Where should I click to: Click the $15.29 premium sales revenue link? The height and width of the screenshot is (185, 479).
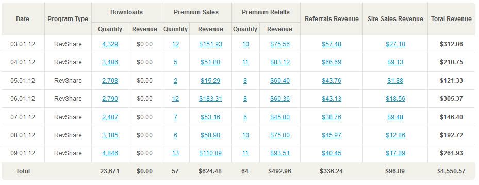pos(210,81)
